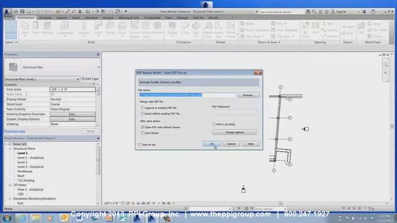This screenshot has width=397, height=223.
Task: Open Help in the PDF dialog
Action: point(251,144)
